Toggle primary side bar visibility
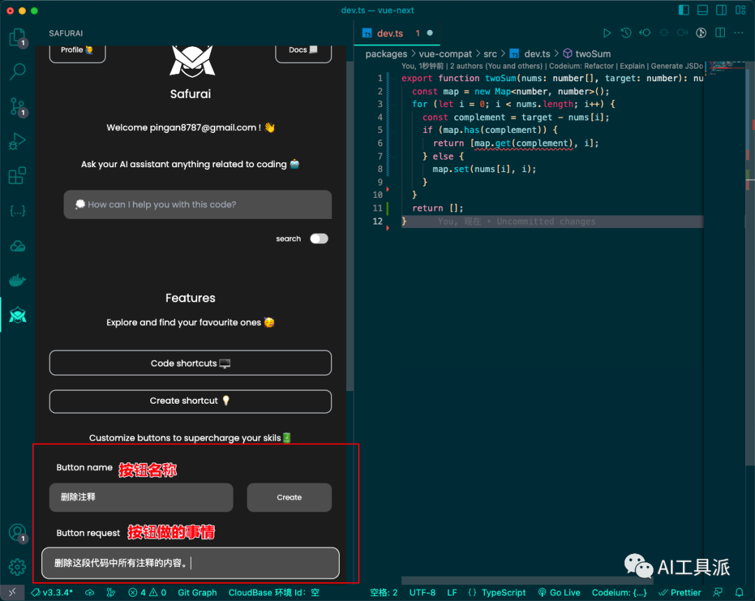The width and height of the screenshot is (755, 601). pyautogui.click(x=684, y=10)
